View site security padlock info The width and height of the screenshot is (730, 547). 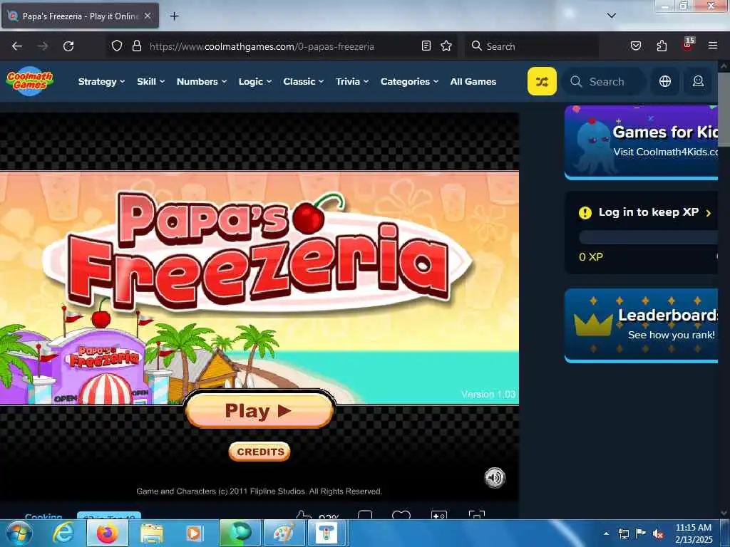click(x=136, y=46)
